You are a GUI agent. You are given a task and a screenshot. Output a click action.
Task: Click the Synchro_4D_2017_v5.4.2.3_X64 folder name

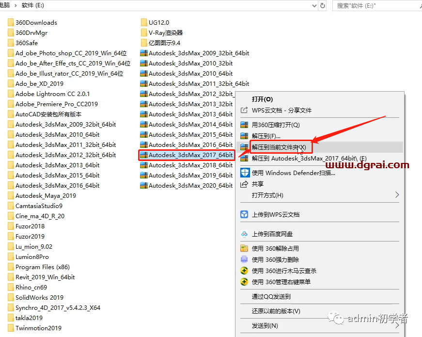pos(58,308)
